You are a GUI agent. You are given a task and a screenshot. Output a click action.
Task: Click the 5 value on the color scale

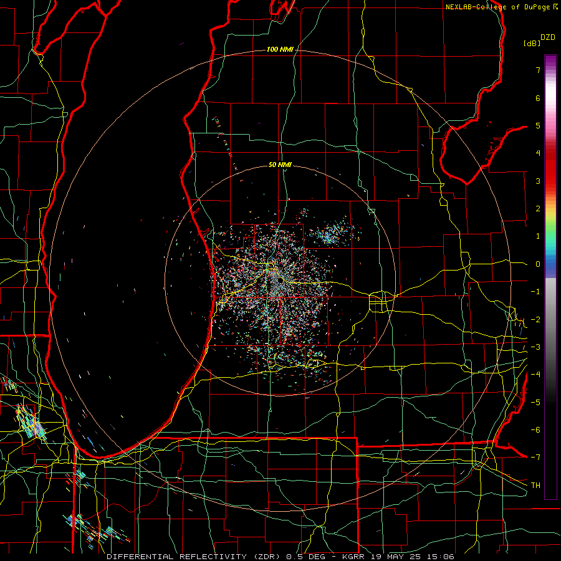(x=538, y=125)
